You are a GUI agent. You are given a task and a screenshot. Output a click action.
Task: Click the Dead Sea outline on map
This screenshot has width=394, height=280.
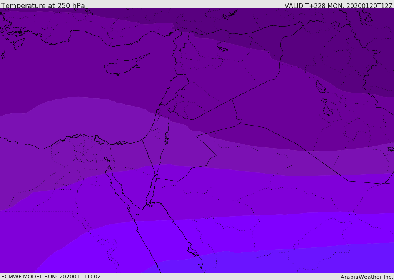pos(167,136)
